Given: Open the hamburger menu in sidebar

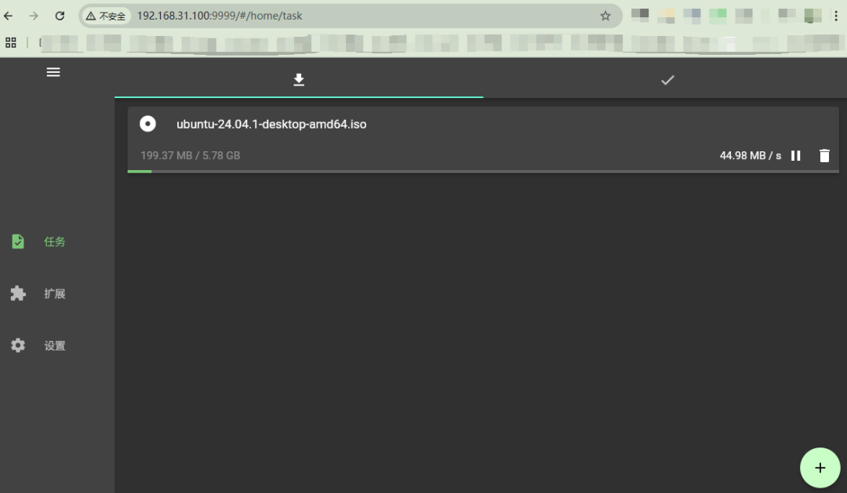Looking at the screenshot, I should click(53, 72).
